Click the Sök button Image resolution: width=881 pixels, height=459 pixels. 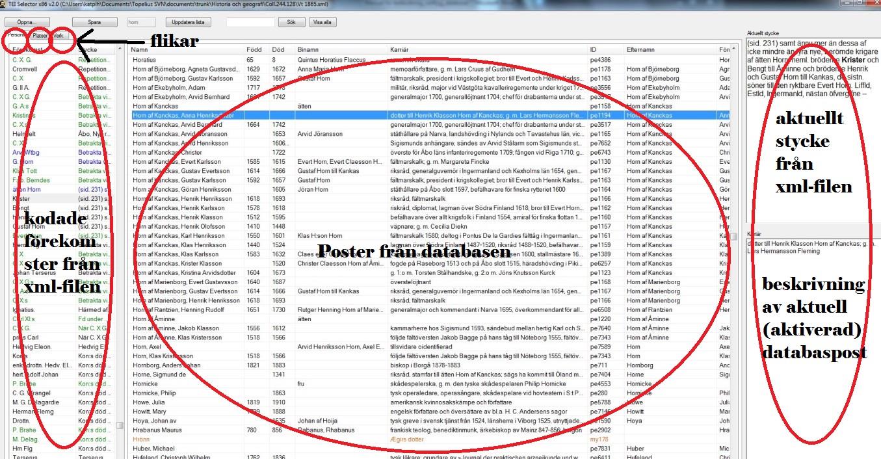[291, 22]
